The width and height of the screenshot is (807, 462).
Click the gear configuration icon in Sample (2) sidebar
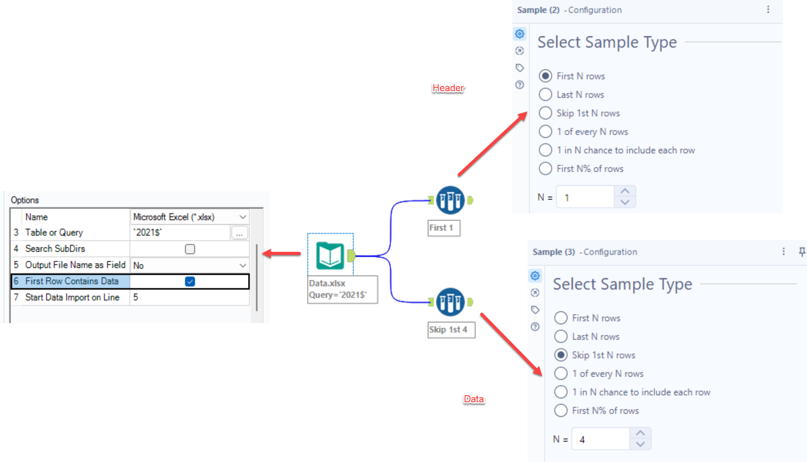click(519, 33)
